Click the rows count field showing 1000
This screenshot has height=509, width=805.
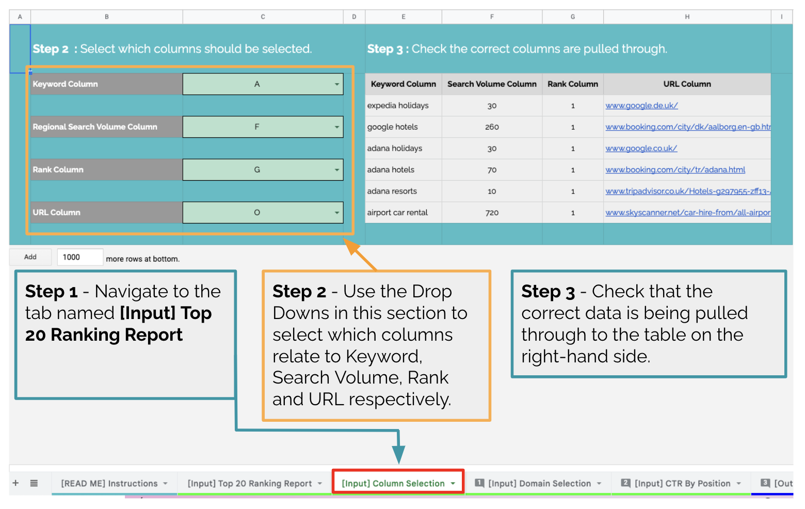click(80, 257)
